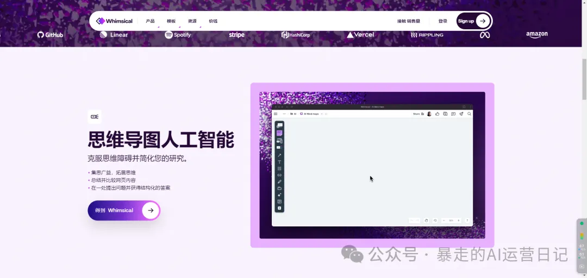This screenshot has width=587, height=278.
Task: Go to the 价钱 pricing page
Action: click(x=213, y=21)
